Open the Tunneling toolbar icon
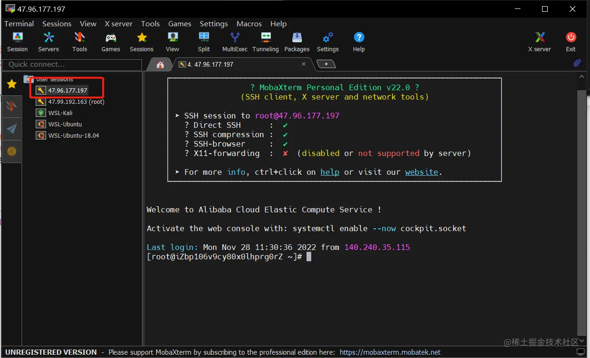The height and width of the screenshot is (358, 590). (266, 42)
